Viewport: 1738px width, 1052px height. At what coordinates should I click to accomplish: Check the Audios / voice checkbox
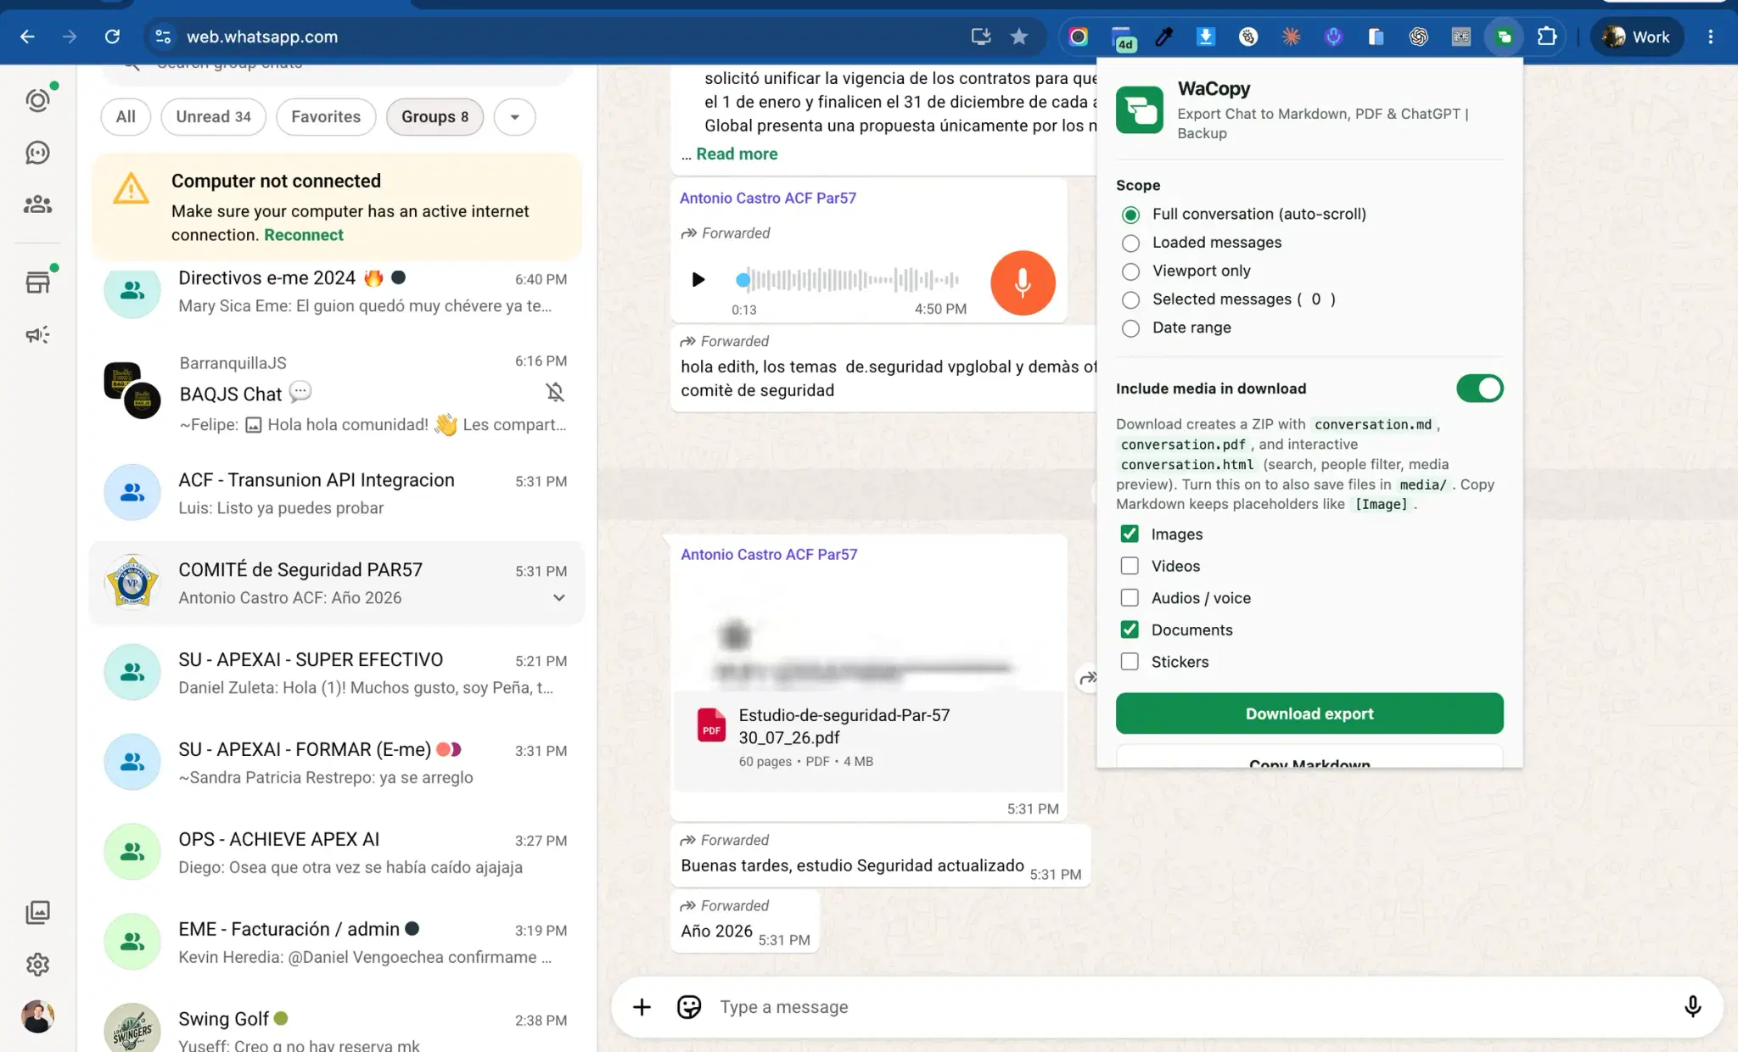click(1130, 598)
